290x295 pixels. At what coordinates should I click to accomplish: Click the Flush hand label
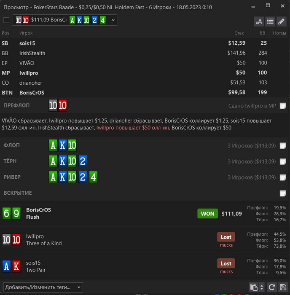(x=33, y=217)
